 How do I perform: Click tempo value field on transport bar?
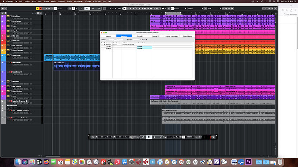tap(189, 137)
